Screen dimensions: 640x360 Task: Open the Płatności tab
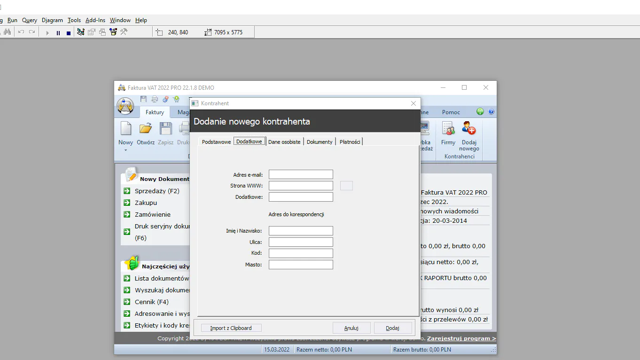coord(350,142)
